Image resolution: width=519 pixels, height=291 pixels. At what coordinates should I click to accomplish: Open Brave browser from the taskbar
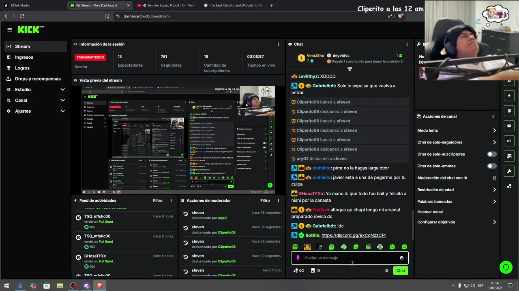pos(100,286)
